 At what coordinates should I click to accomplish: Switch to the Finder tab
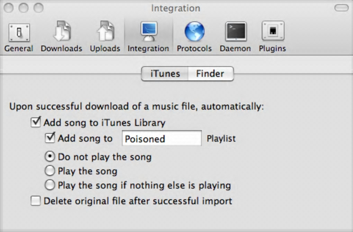pyautogui.click(x=210, y=74)
